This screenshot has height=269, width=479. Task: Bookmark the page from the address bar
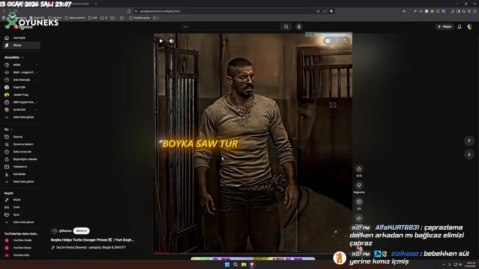129,11
